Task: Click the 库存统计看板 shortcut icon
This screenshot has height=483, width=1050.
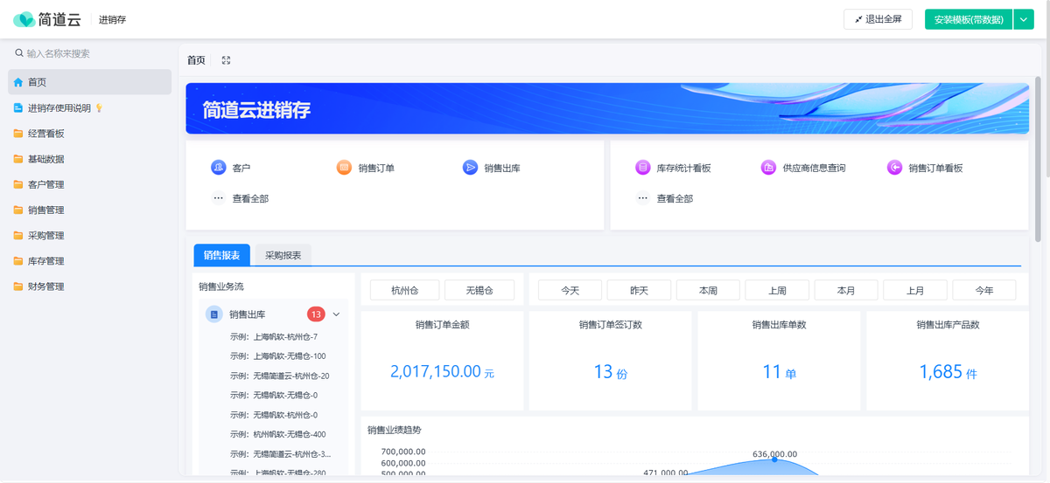Action: click(x=643, y=168)
